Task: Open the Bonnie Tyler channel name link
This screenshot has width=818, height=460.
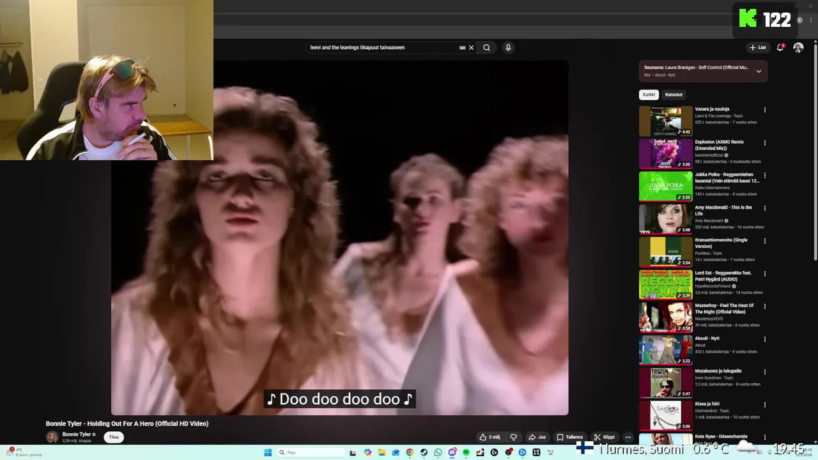Action: click(77, 434)
